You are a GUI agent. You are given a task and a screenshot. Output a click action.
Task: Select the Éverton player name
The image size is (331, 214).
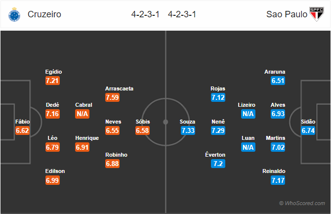coord(215,155)
